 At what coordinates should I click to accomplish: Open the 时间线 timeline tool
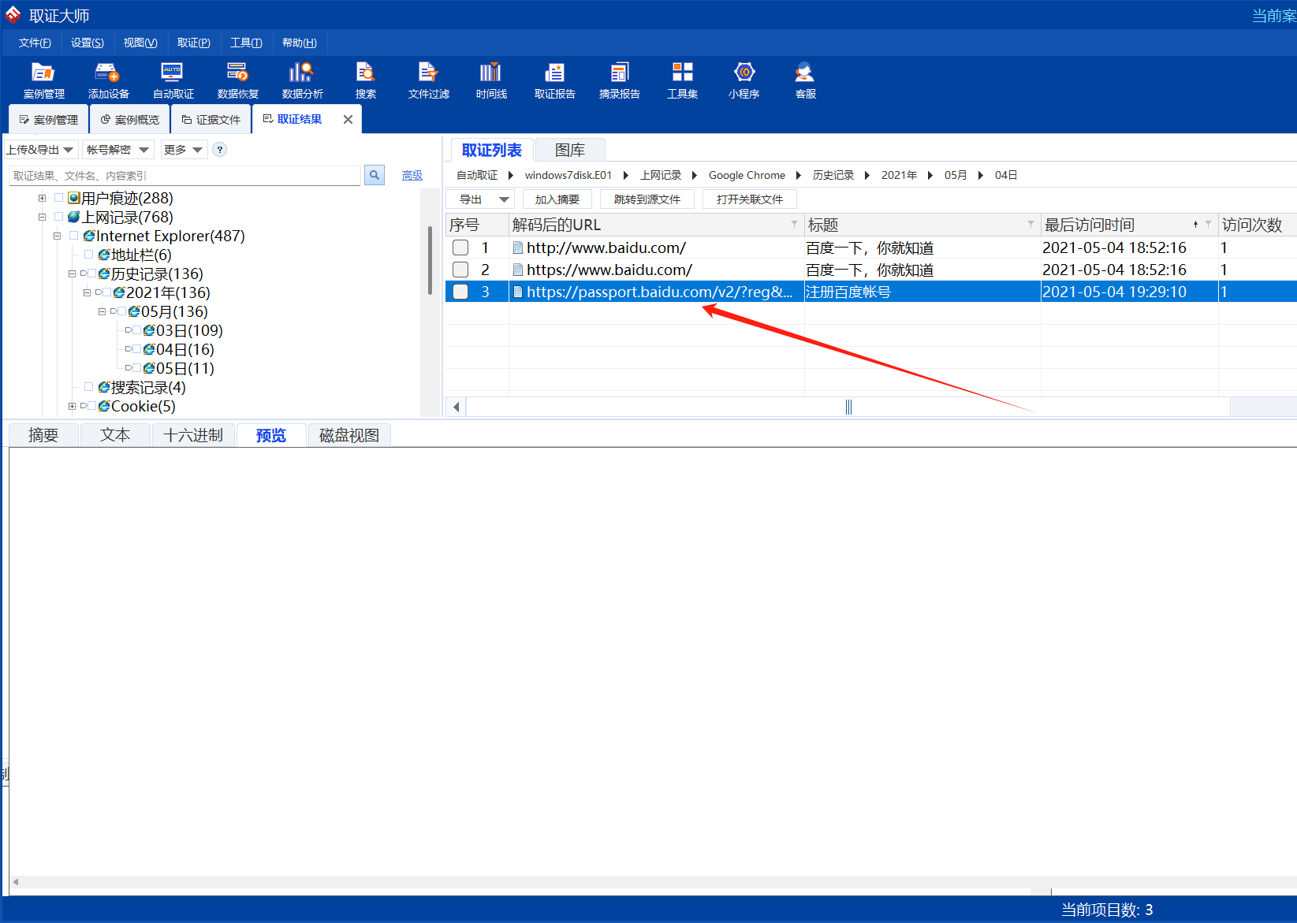point(491,80)
